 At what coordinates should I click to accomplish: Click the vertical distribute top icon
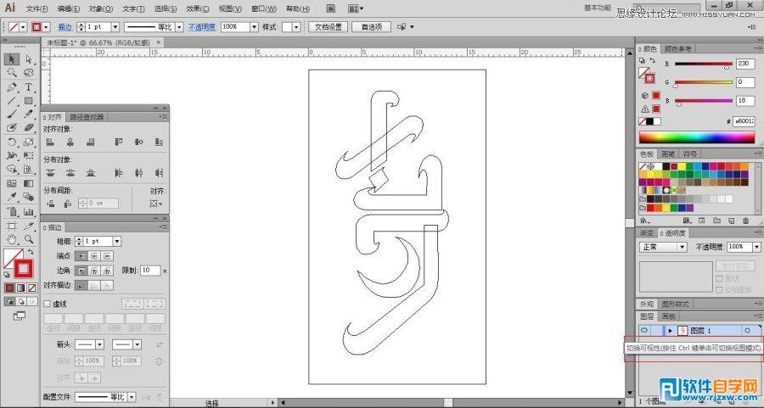[x=50, y=172]
